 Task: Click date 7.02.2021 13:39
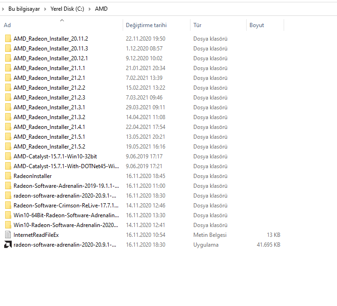(144, 78)
